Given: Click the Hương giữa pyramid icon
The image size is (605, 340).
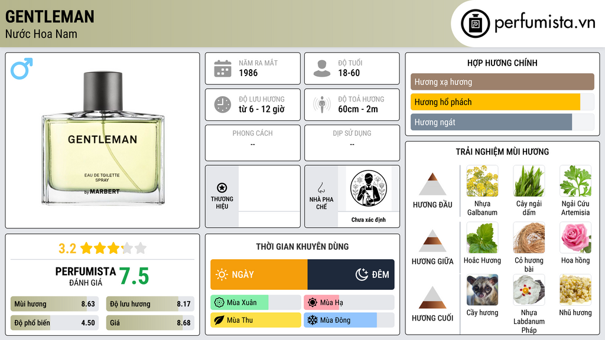Looking at the screenshot, I should click(432, 241).
